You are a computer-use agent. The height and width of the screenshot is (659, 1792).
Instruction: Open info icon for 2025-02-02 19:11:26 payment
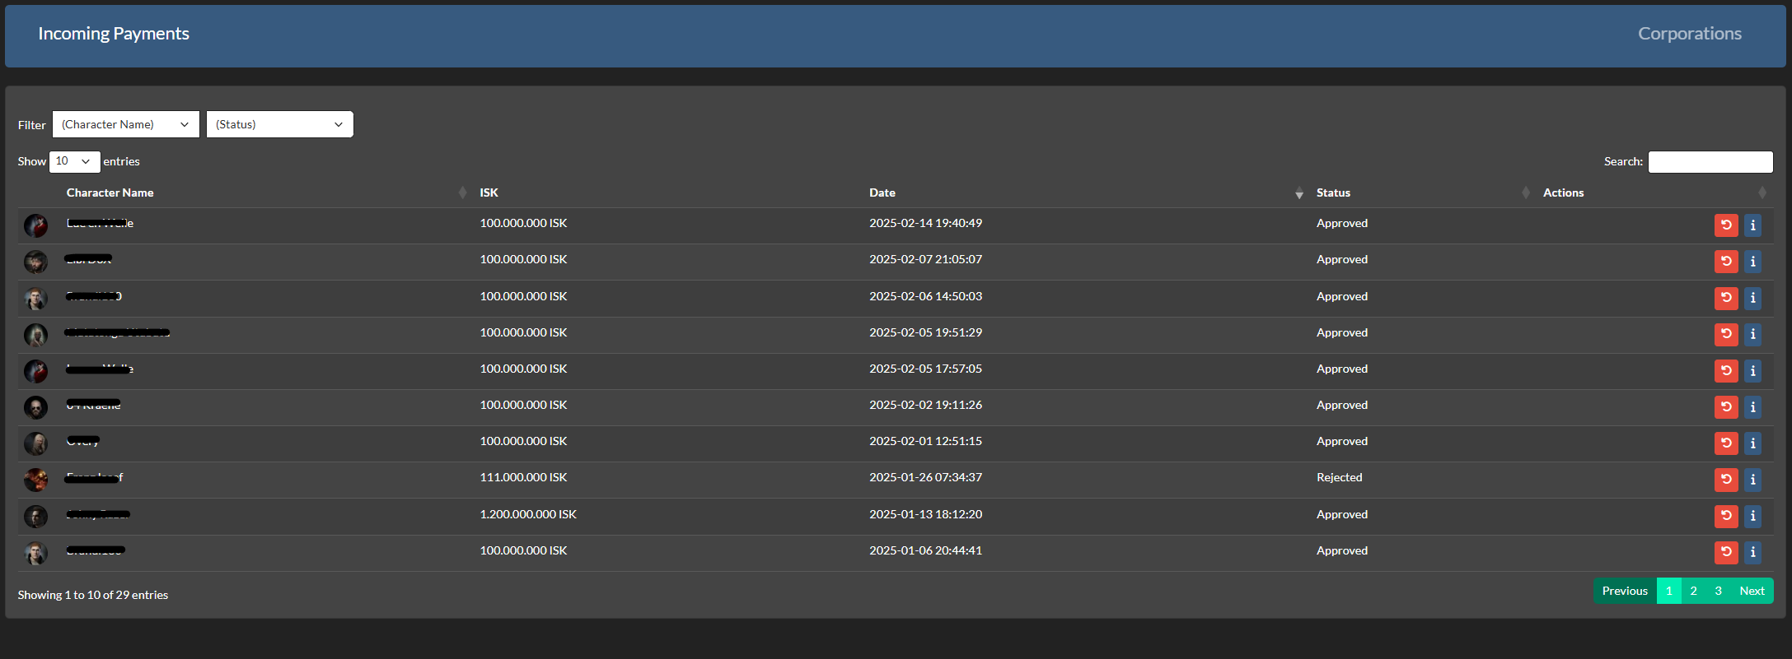(1752, 407)
